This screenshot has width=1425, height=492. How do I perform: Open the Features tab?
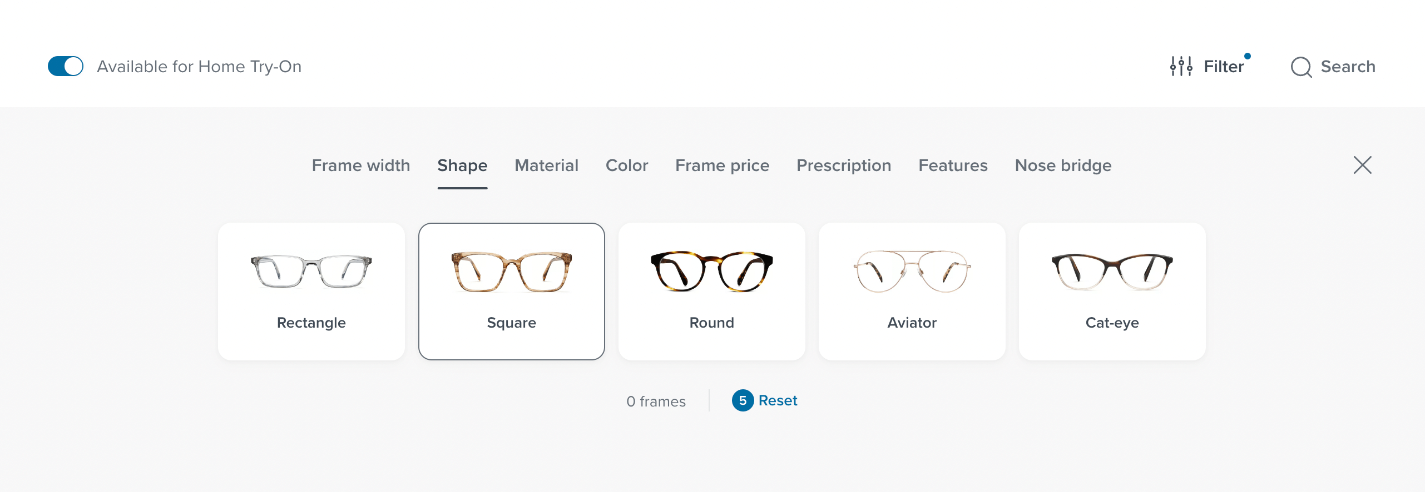953,165
